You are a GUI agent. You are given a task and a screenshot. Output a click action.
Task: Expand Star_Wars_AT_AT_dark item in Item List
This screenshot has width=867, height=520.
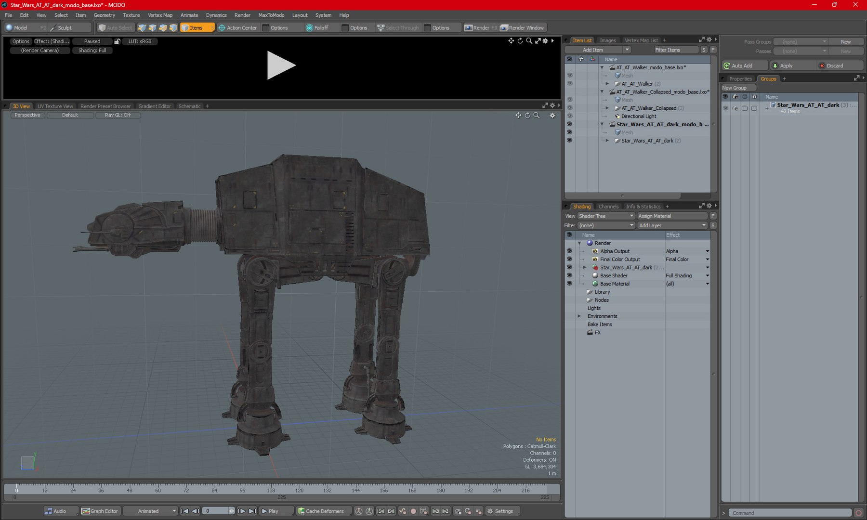pyautogui.click(x=607, y=141)
